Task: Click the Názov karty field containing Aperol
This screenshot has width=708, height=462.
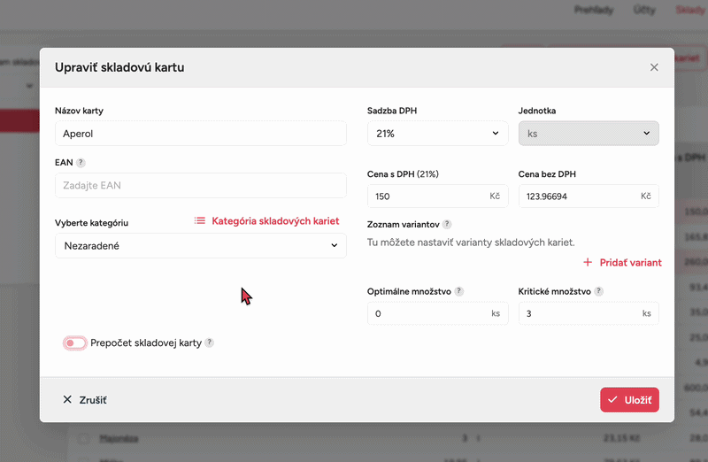Action: (200, 134)
